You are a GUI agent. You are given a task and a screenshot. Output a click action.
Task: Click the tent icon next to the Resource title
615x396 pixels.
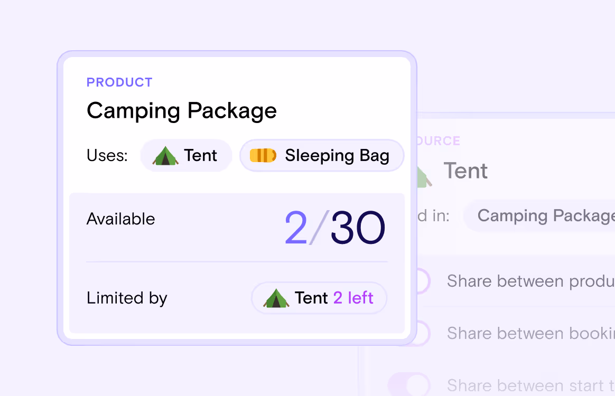point(423,177)
